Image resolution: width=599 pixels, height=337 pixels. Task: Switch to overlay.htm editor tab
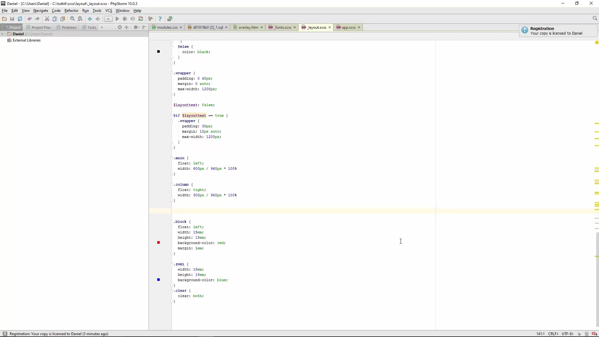(248, 27)
